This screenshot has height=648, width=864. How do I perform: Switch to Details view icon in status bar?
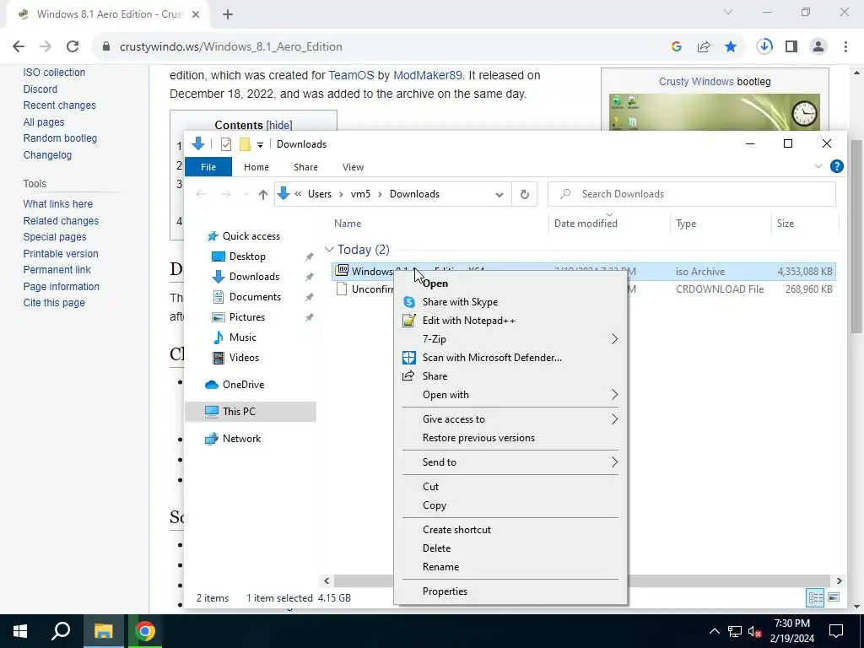[x=815, y=598]
